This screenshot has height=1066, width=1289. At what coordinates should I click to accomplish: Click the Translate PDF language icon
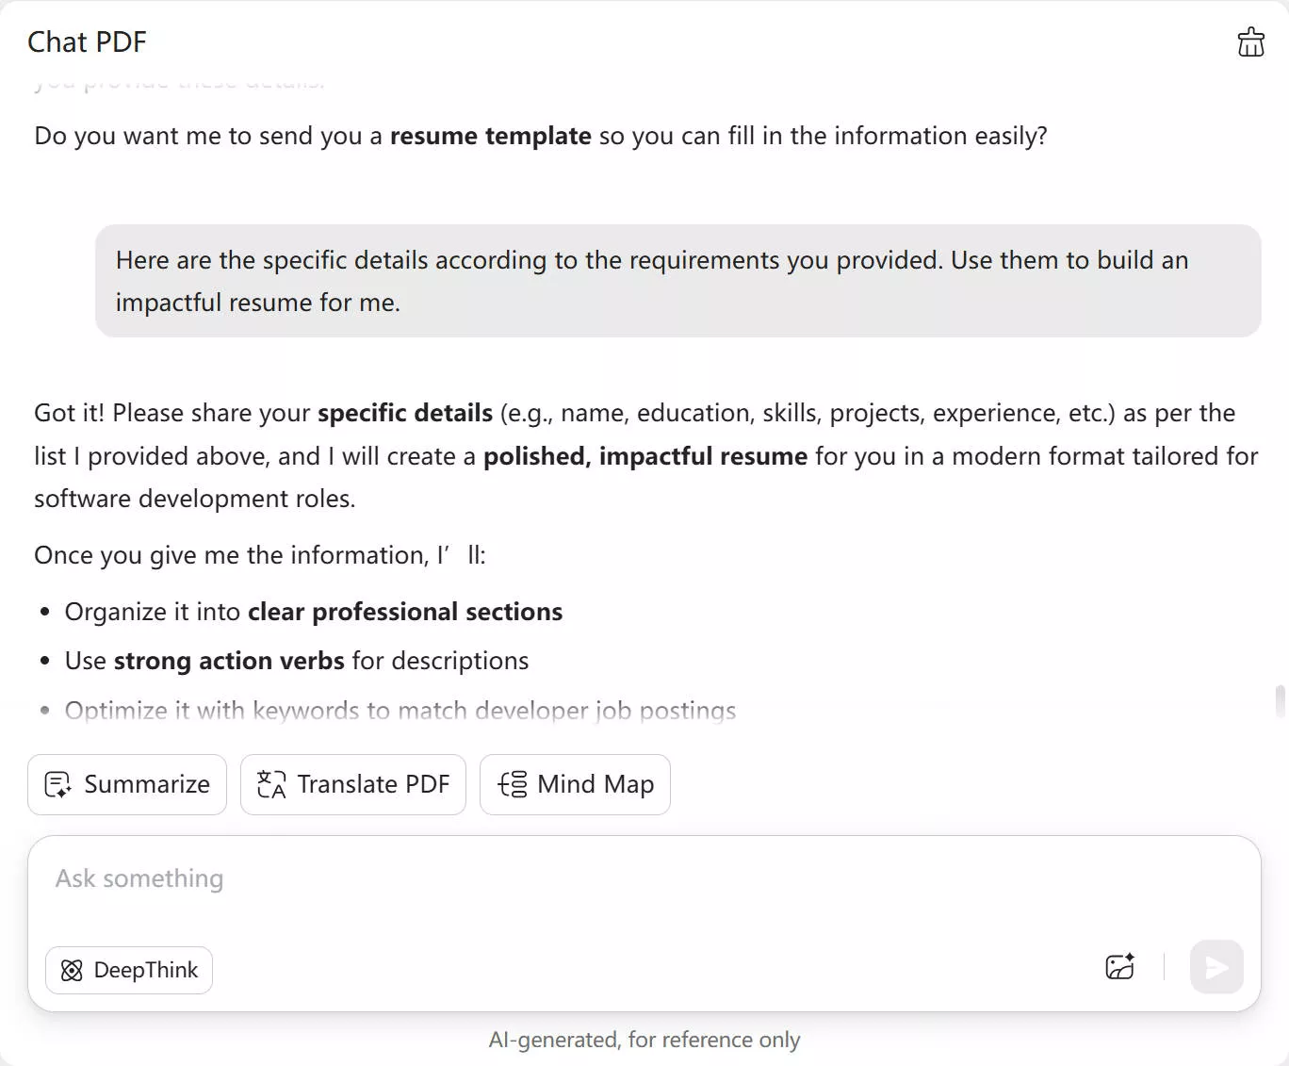(x=271, y=784)
